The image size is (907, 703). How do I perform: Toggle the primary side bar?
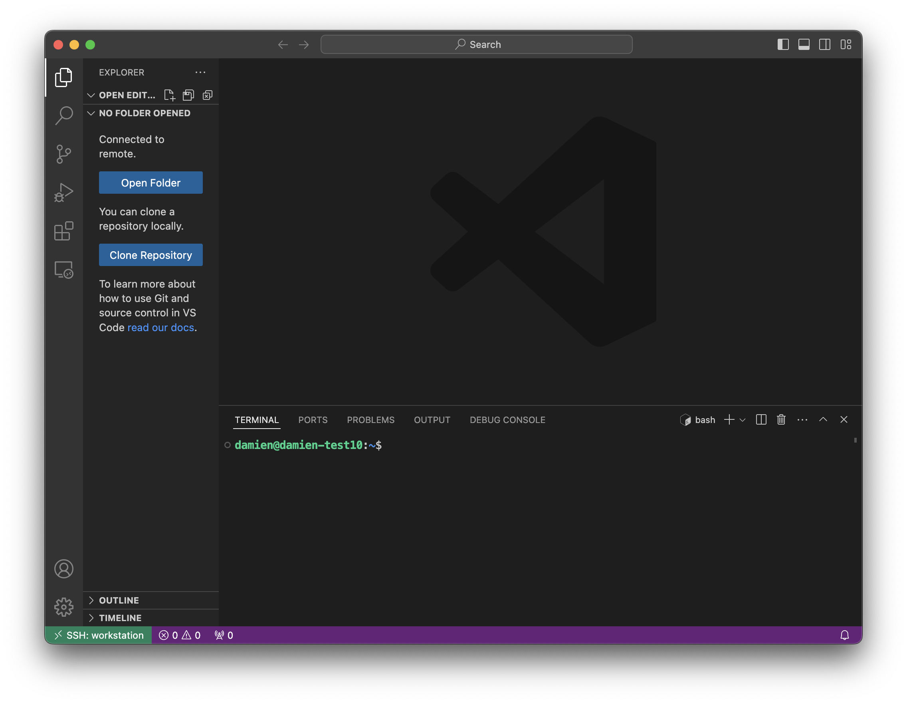point(783,44)
